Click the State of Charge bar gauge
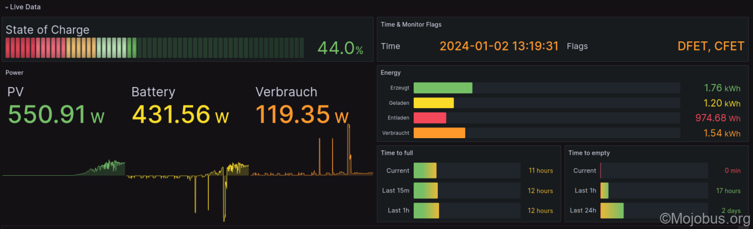 (154, 48)
